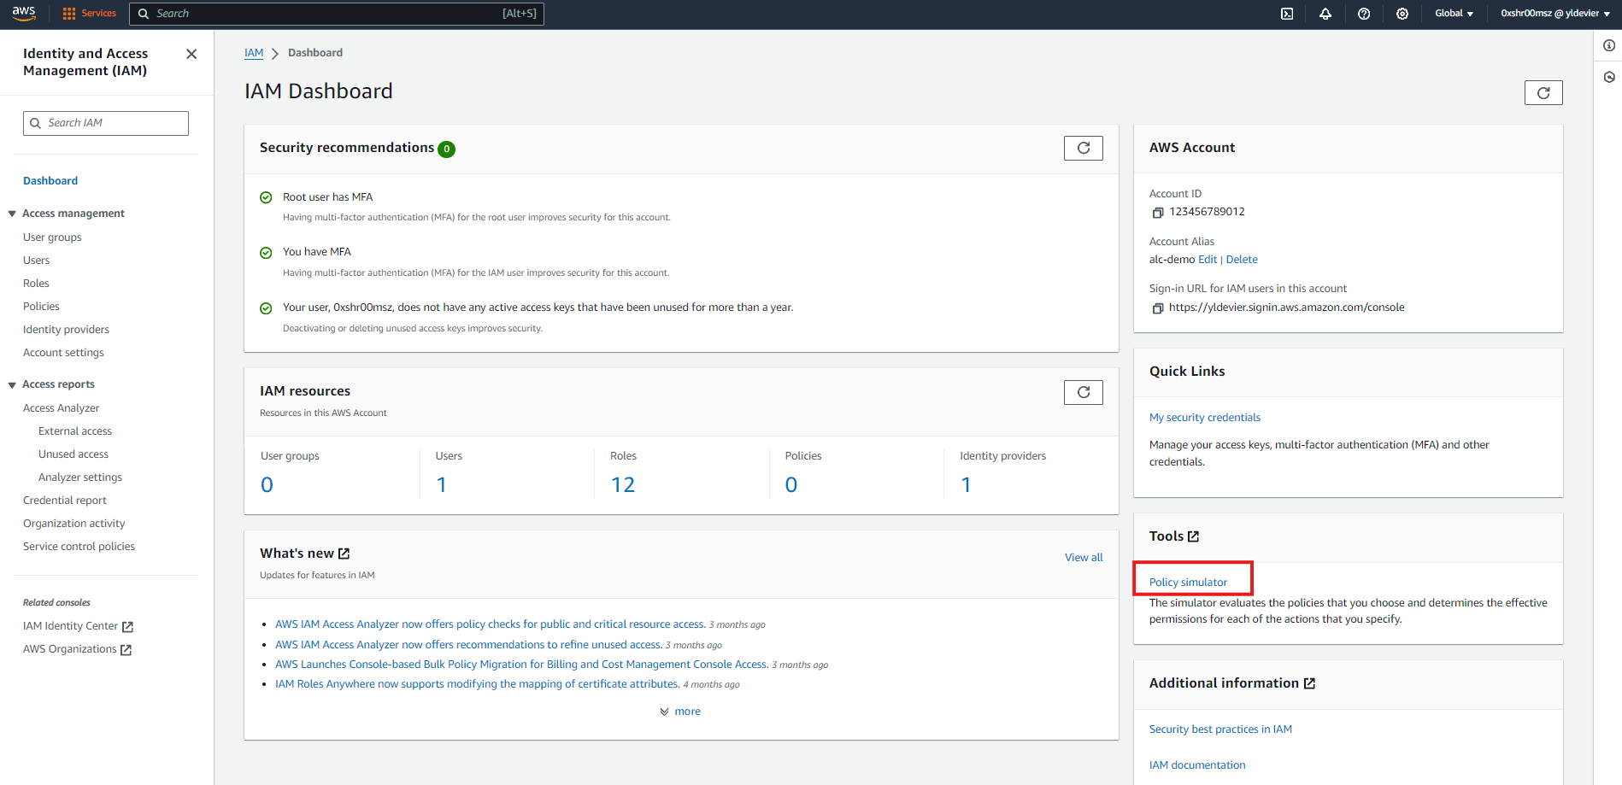Expand more What's new updates
This screenshot has height=785, width=1622.
point(680,712)
